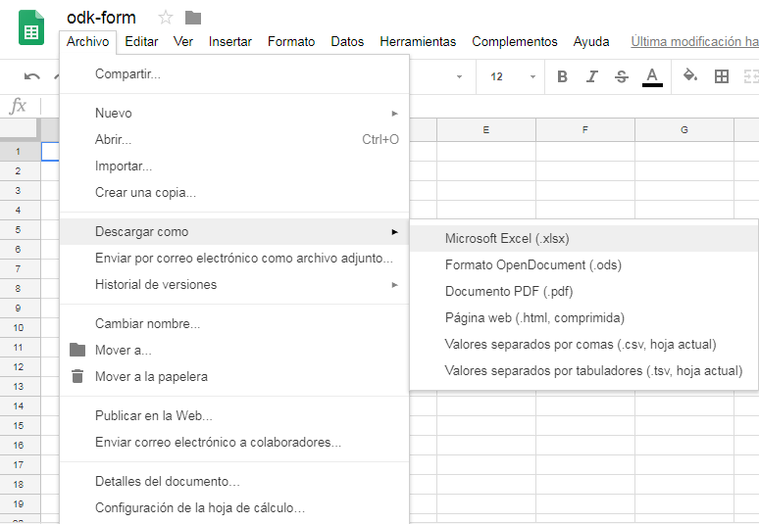759x524 pixels.
Task: Open the font family dropdown arrow
Action: [x=459, y=76]
